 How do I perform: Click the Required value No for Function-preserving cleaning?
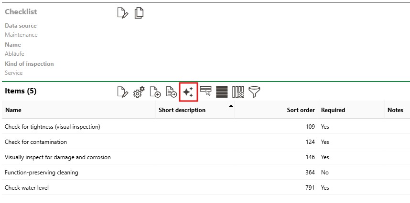point(325,172)
